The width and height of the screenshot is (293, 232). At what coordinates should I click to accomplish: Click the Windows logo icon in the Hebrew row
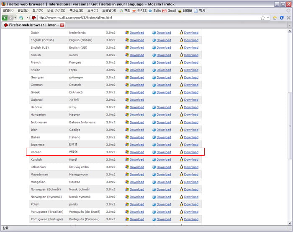[x=127, y=107]
